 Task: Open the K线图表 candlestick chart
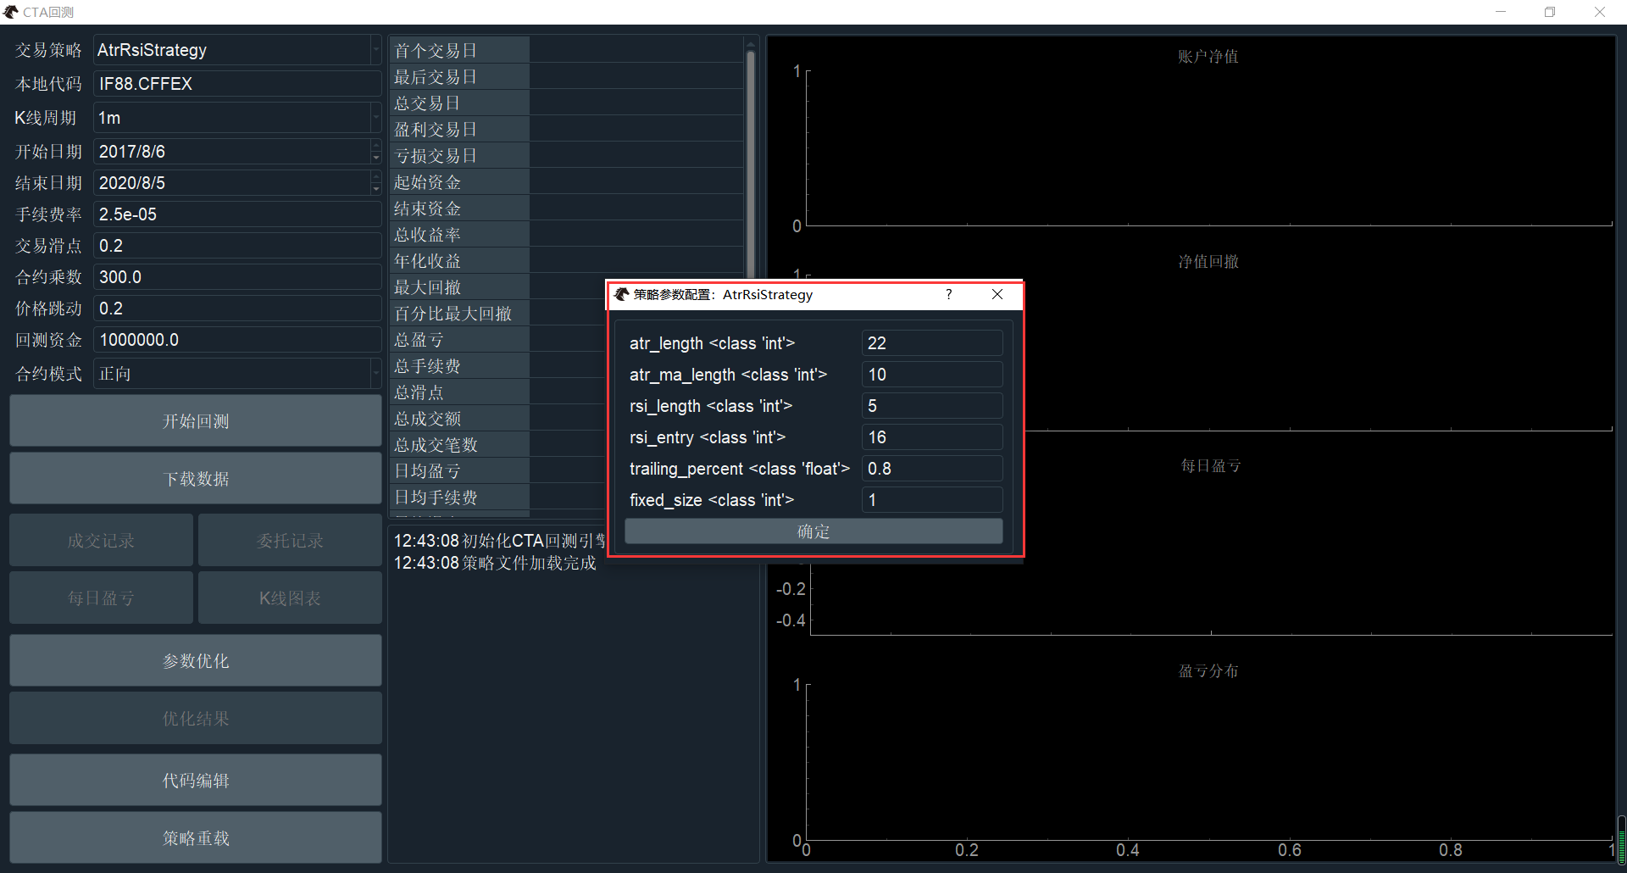[x=290, y=598]
